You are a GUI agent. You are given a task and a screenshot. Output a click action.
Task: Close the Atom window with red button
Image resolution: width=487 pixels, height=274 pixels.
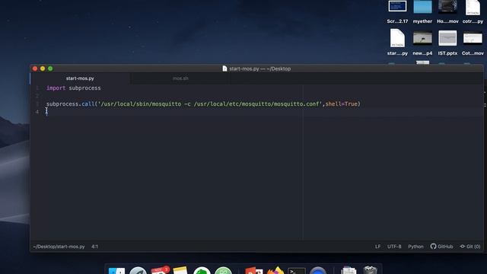pos(35,68)
